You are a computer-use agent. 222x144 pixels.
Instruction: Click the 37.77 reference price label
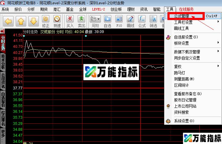tap(18, 88)
